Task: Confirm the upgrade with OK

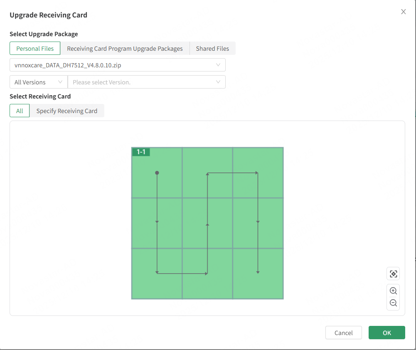Action: pos(386,333)
